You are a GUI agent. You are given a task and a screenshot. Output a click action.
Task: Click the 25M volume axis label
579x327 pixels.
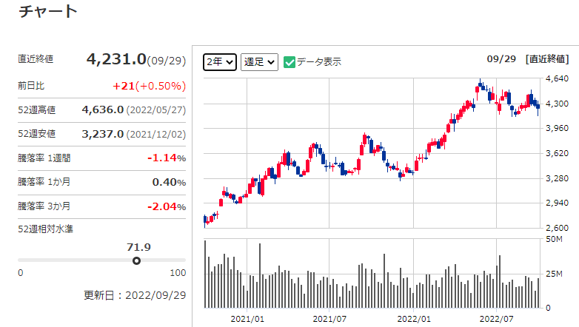[555, 274]
